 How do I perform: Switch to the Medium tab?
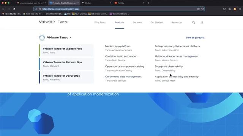[96, 3]
